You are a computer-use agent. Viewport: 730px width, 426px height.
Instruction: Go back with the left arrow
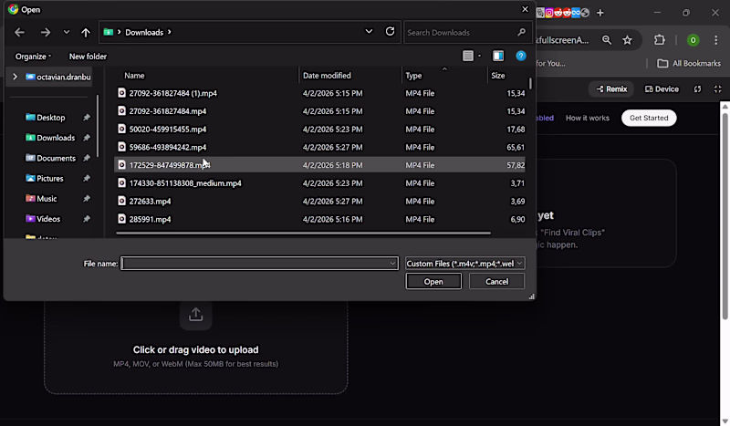19,32
